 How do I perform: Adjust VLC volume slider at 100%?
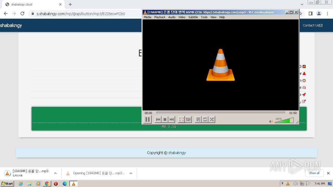[x=284, y=121]
